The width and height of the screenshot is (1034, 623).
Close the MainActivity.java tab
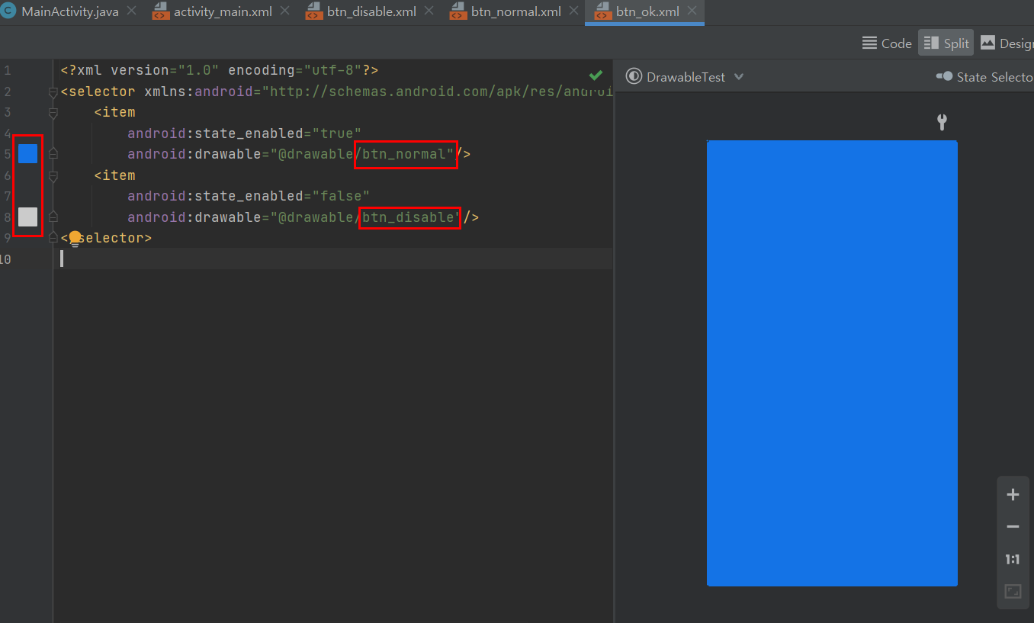click(x=130, y=11)
